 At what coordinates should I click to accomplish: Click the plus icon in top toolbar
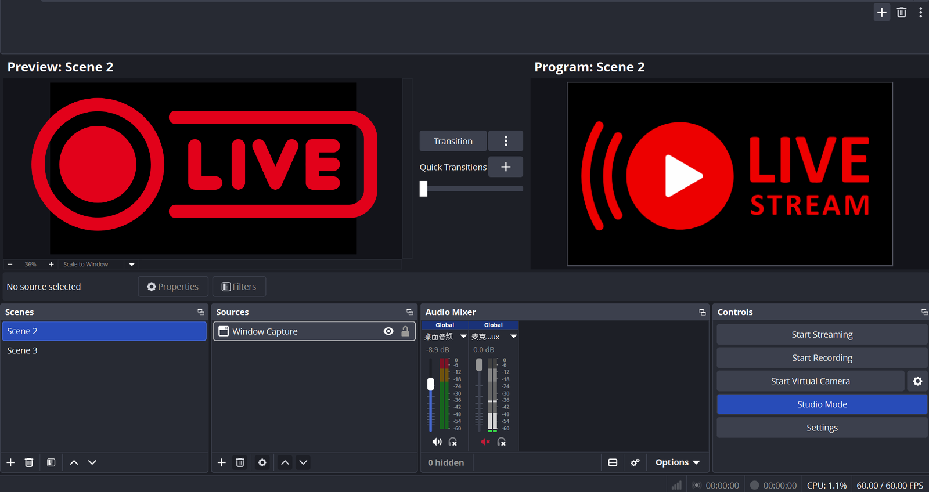882,12
